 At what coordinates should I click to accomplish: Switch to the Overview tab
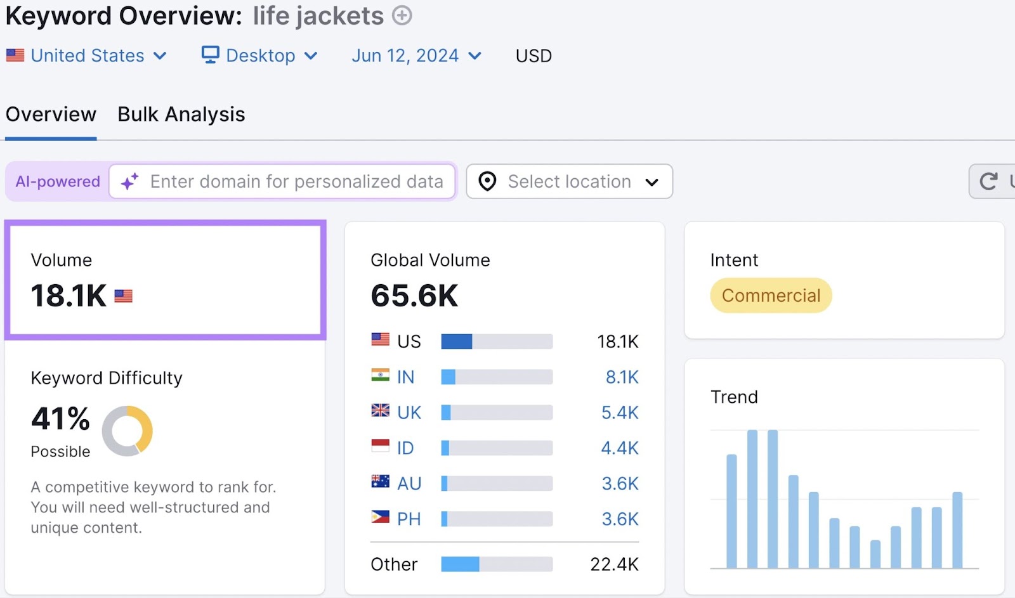(51, 115)
